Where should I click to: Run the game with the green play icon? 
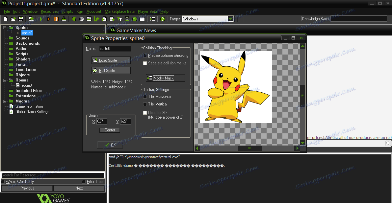[40, 19]
